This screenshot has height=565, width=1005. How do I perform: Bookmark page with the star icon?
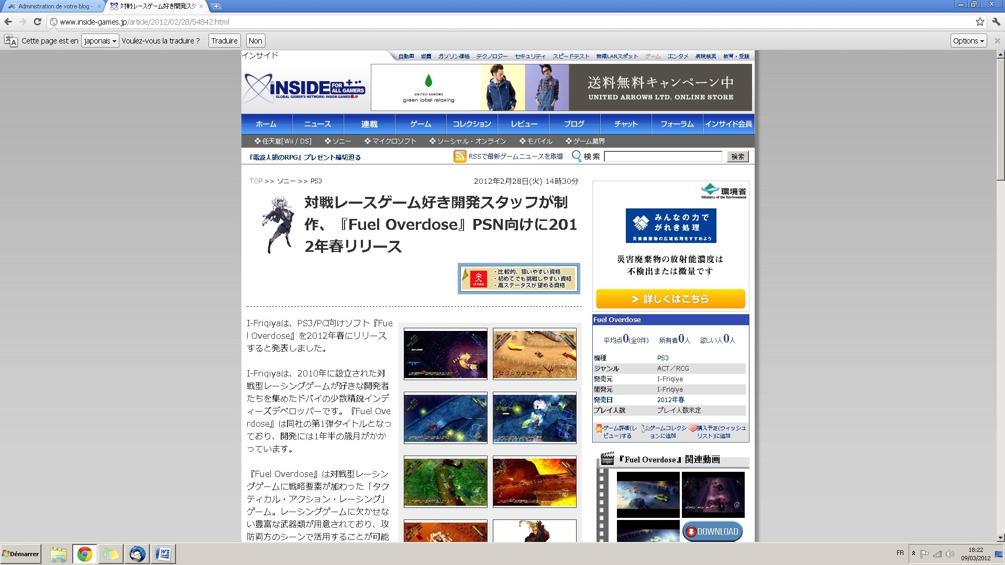pos(980,21)
